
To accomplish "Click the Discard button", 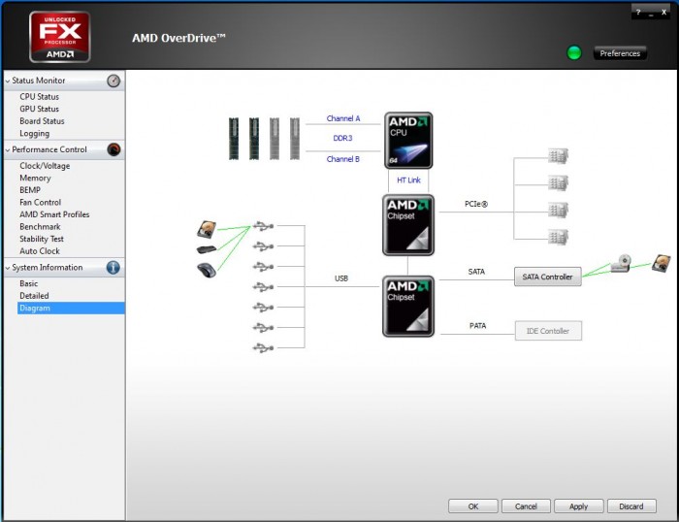I will [631, 506].
